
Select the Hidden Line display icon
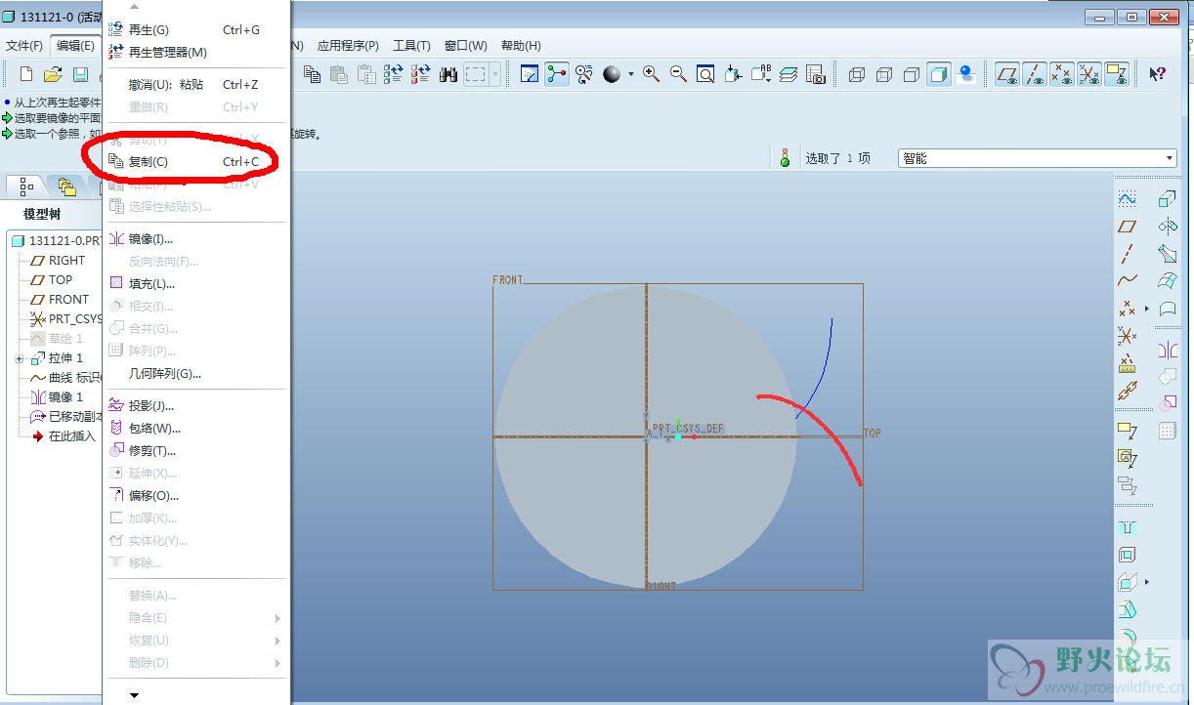(884, 74)
